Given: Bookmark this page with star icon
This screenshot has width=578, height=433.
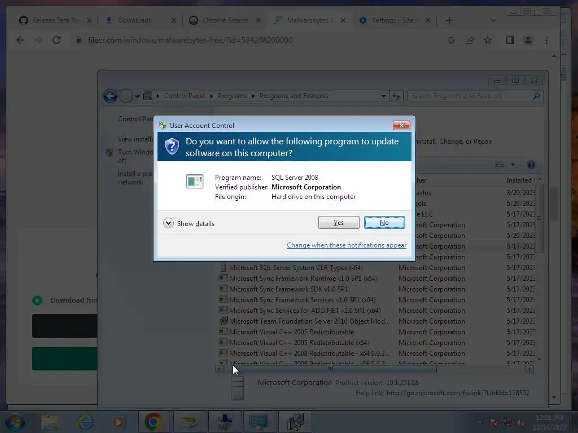Looking at the screenshot, I should click(488, 41).
